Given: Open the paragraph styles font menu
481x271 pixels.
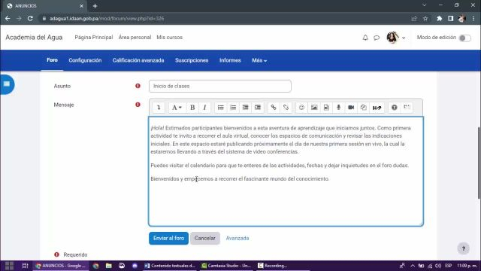Looking at the screenshot, I should [x=177, y=108].
